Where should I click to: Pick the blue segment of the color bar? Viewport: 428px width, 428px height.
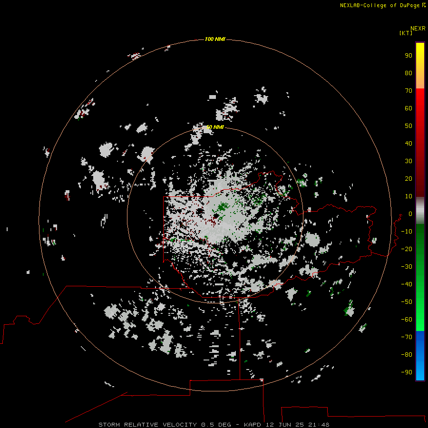[420, 355]
